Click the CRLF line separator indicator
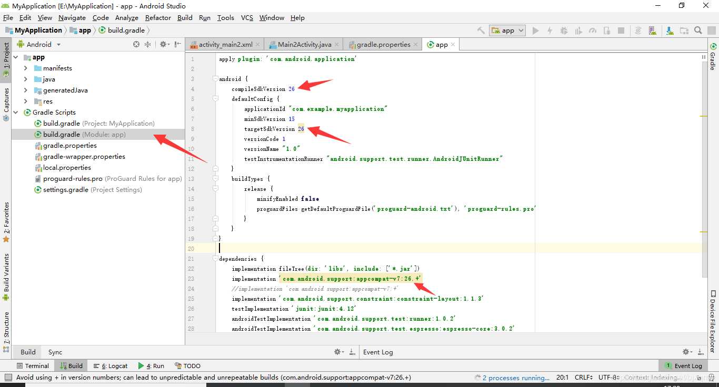 583,378
